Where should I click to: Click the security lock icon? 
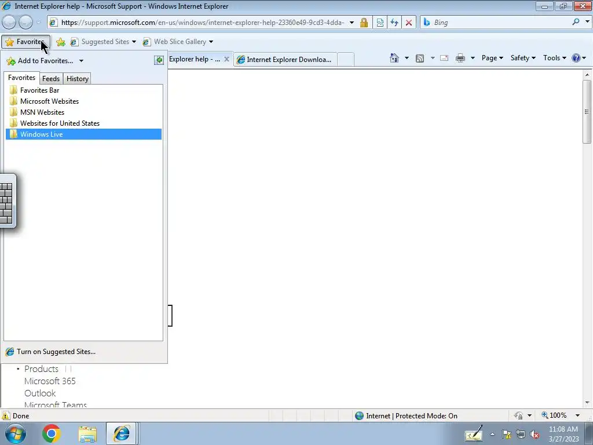[x=364, y=23]
